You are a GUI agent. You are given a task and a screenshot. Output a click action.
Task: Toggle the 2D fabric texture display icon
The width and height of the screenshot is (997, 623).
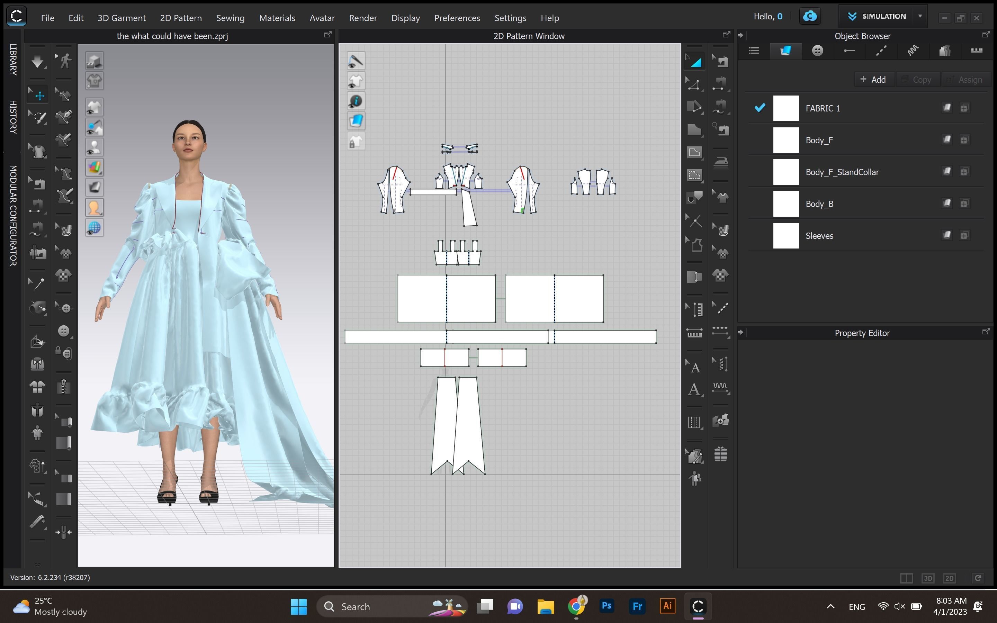point(356,121)
